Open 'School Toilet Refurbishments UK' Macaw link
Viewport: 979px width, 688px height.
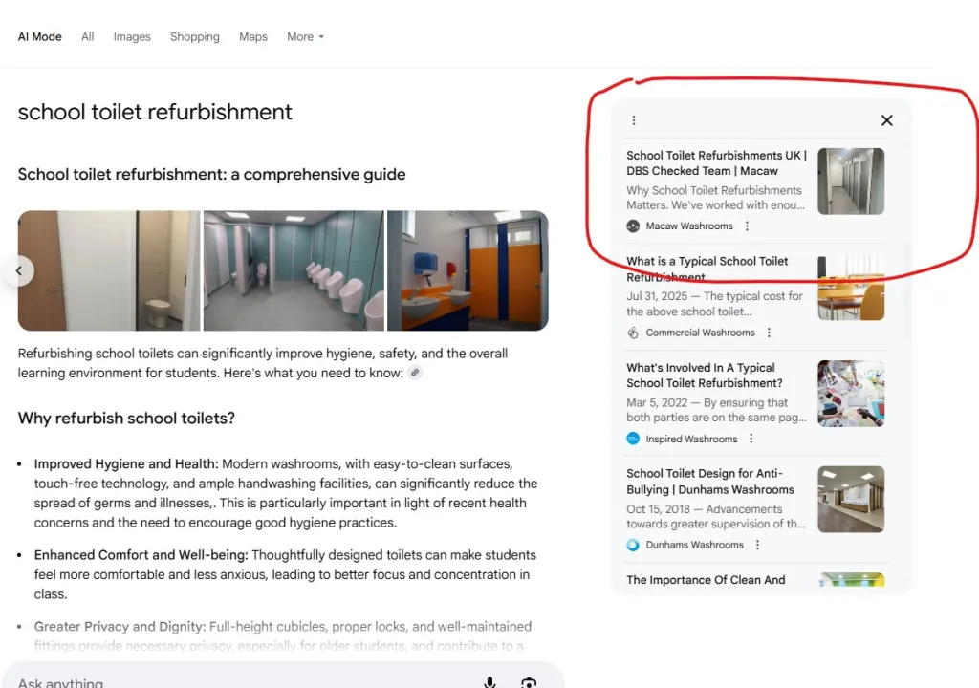pyautogui.click(x=716, y=163)
